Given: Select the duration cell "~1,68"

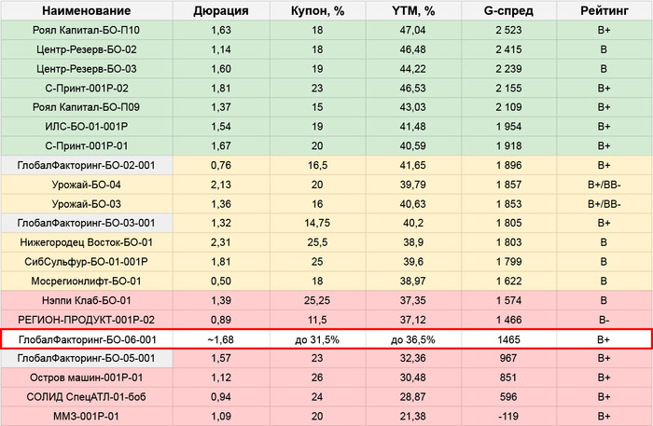Looking at the screenshot, I should pyautogui.click(x=220, y=339).
